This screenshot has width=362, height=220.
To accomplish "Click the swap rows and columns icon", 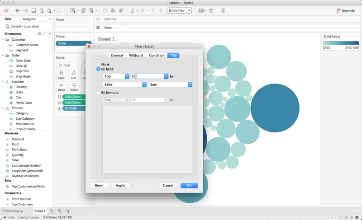I will pyautogui.click(x=105, y=10).
